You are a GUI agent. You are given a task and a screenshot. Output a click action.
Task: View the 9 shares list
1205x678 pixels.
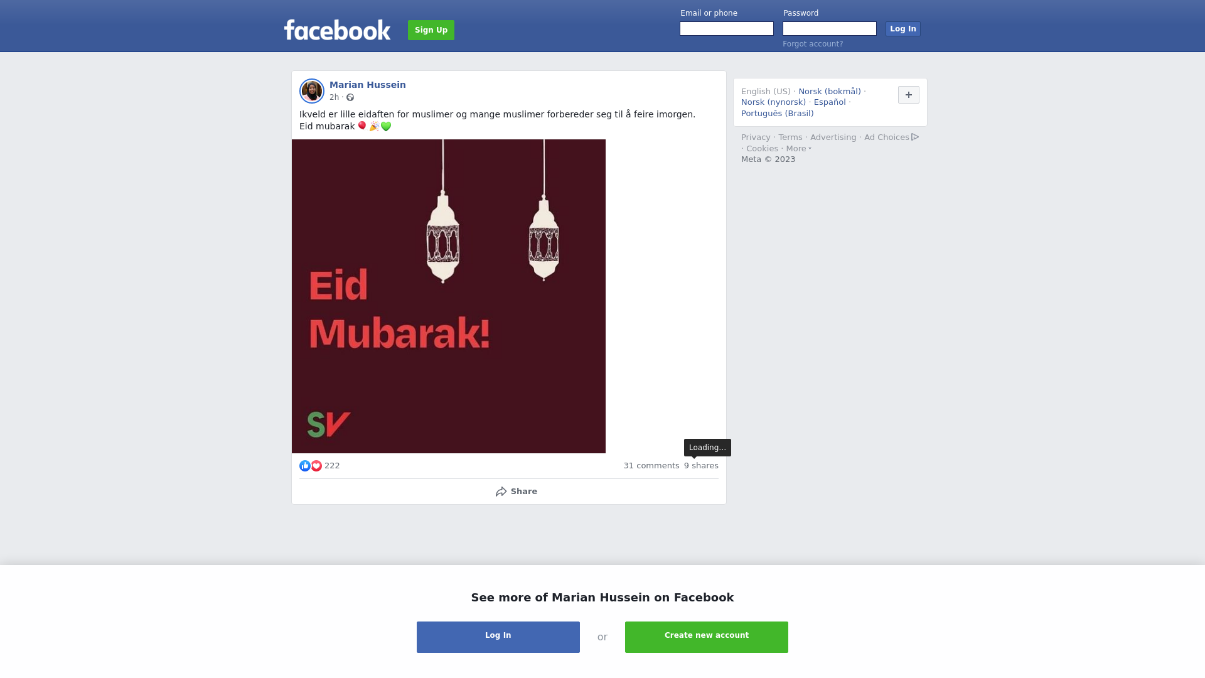pos(701,466)
